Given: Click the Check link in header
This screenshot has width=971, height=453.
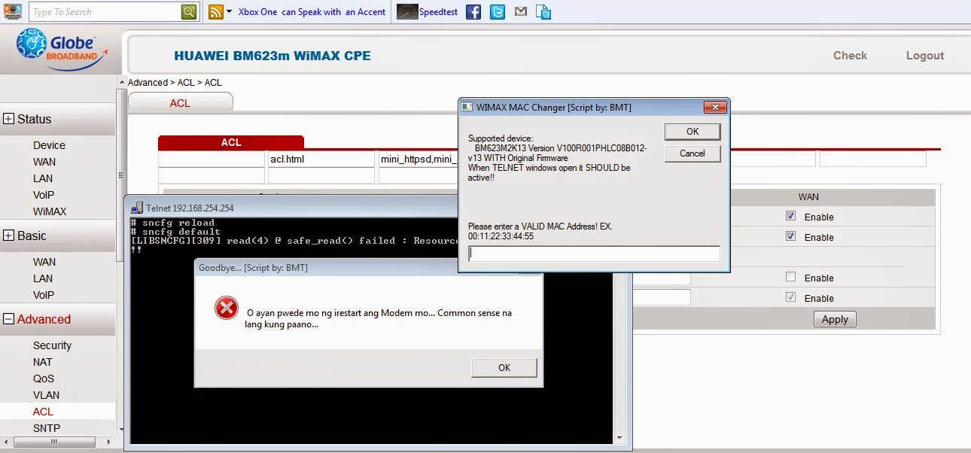Looking at the screenshot, I should pos(850,56).
